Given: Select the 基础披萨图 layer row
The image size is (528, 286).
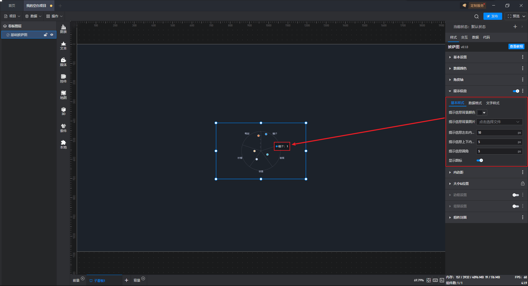Looking at the screenshot, I should [x=29, y=35].
